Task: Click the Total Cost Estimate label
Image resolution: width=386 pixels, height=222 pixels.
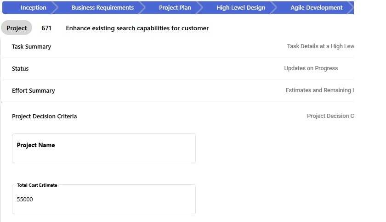Action: tap(37, 185)
